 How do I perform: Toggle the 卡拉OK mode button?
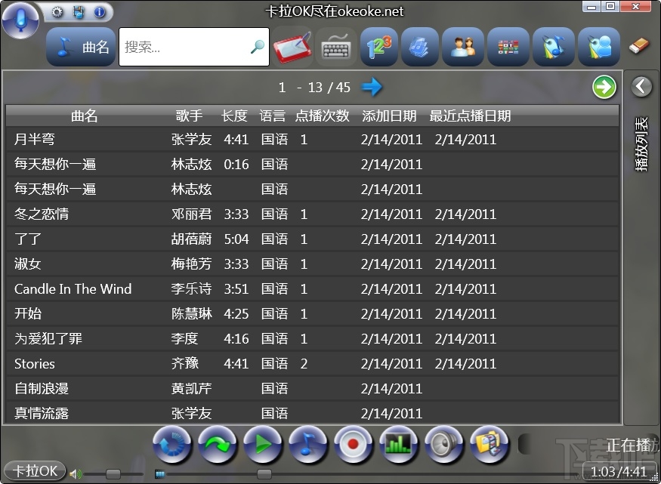point(35,470)
